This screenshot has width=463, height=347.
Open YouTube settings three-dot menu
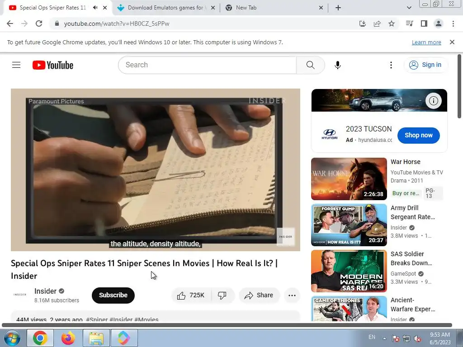coord(391,65)
